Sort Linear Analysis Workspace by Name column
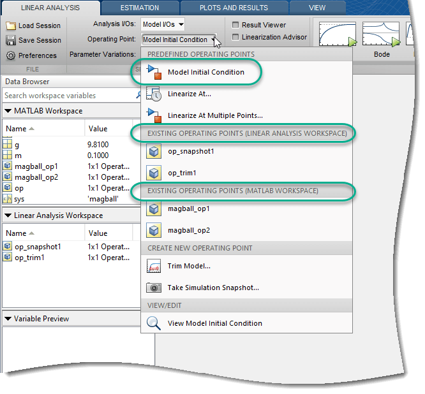 click(43, 233)
